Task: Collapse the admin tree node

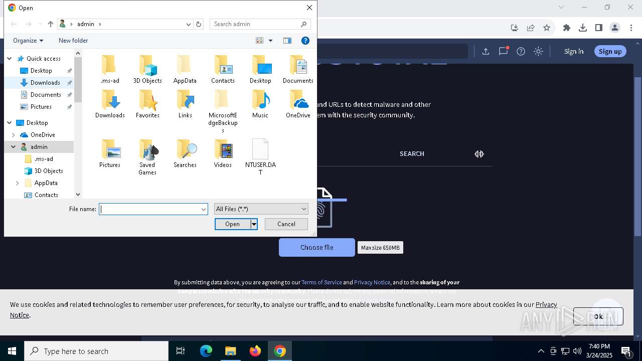Action: coord(14,147)
